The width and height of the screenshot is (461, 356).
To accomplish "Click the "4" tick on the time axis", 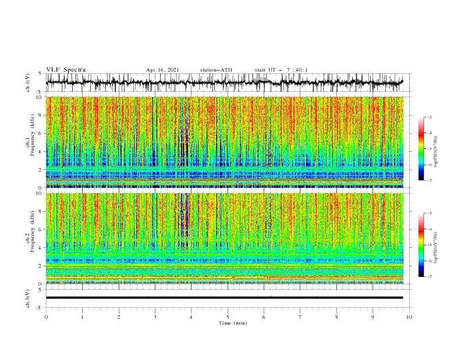I will (192, 317).
